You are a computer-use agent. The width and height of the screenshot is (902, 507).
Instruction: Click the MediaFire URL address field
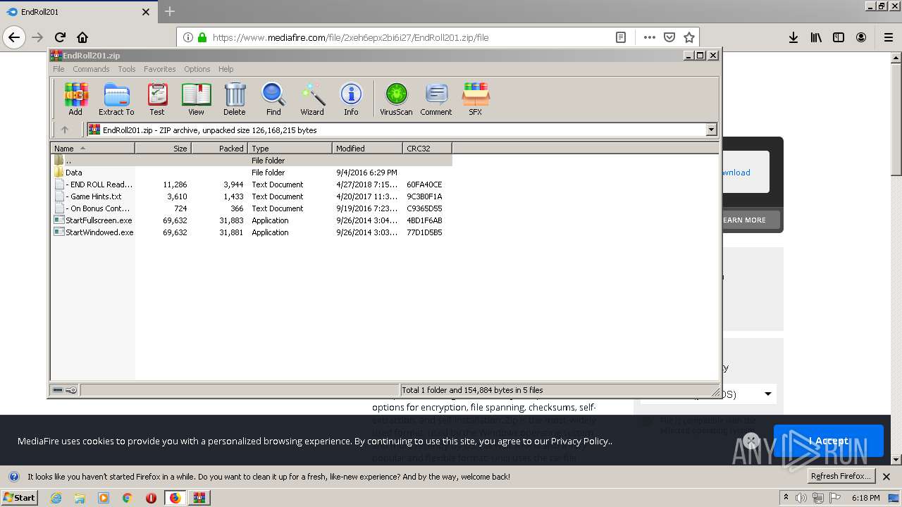point(409,37)
